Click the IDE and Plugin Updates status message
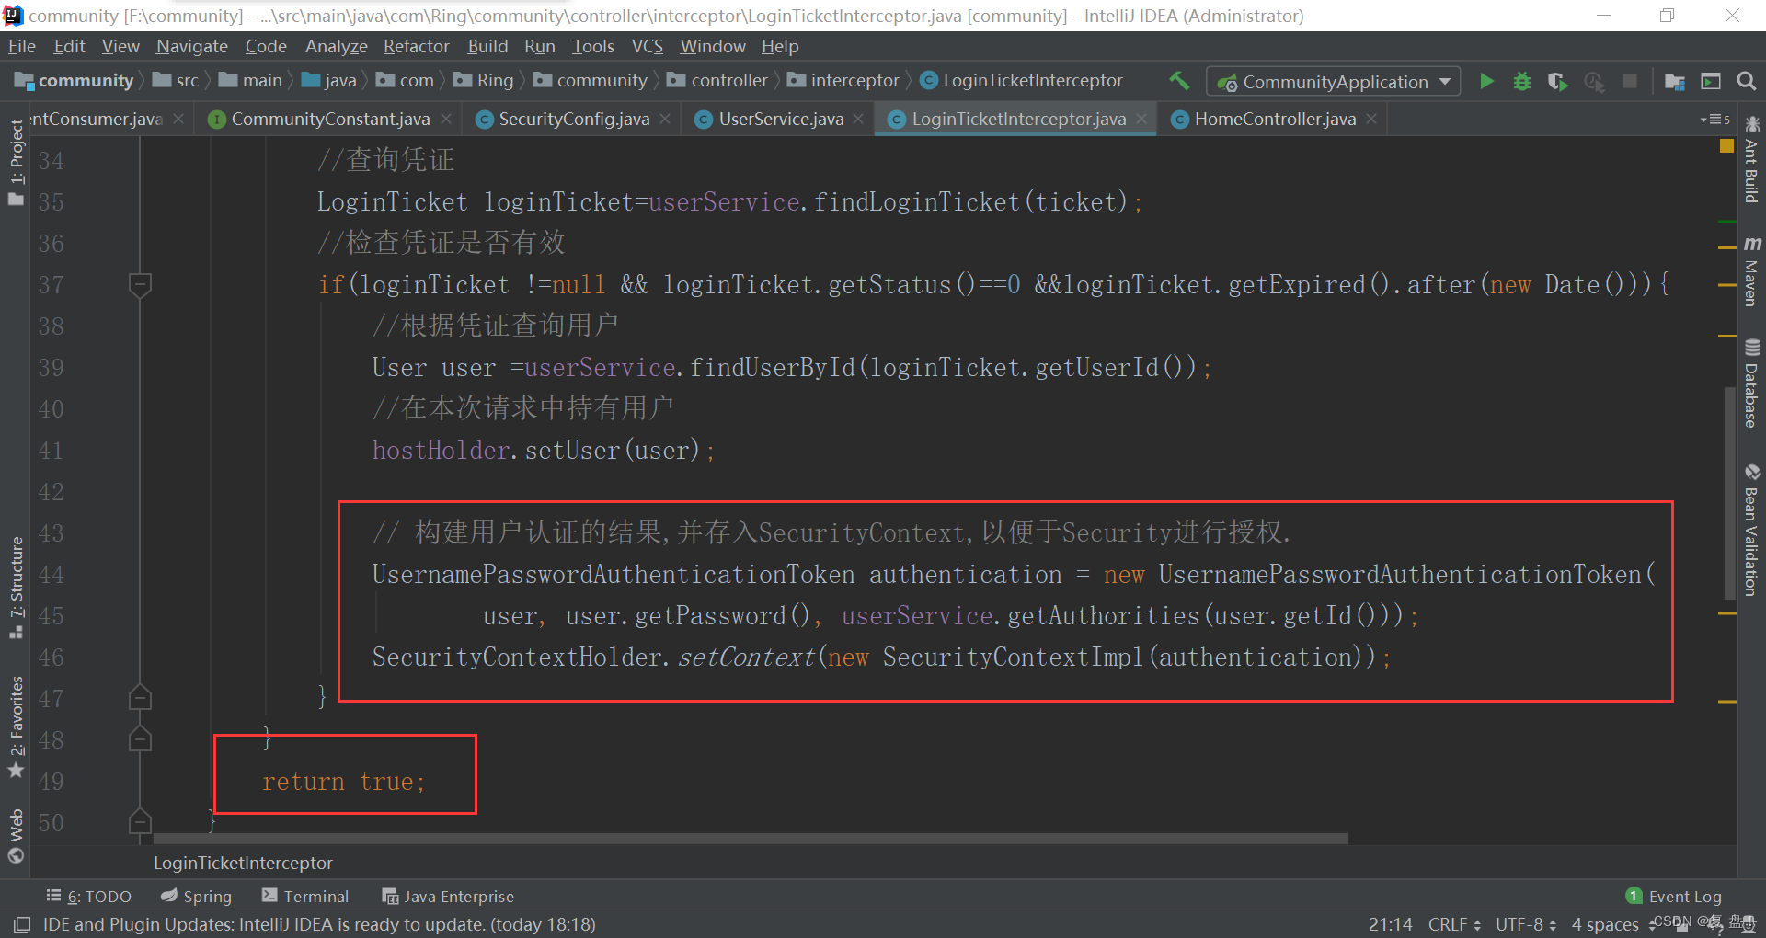 click(319, 924)
